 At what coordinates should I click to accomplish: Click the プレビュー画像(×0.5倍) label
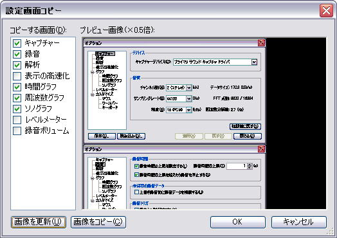click(117, 30)
